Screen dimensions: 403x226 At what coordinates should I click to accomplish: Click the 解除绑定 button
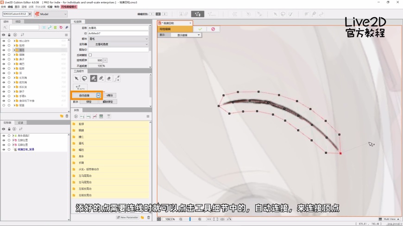(108, 102)
